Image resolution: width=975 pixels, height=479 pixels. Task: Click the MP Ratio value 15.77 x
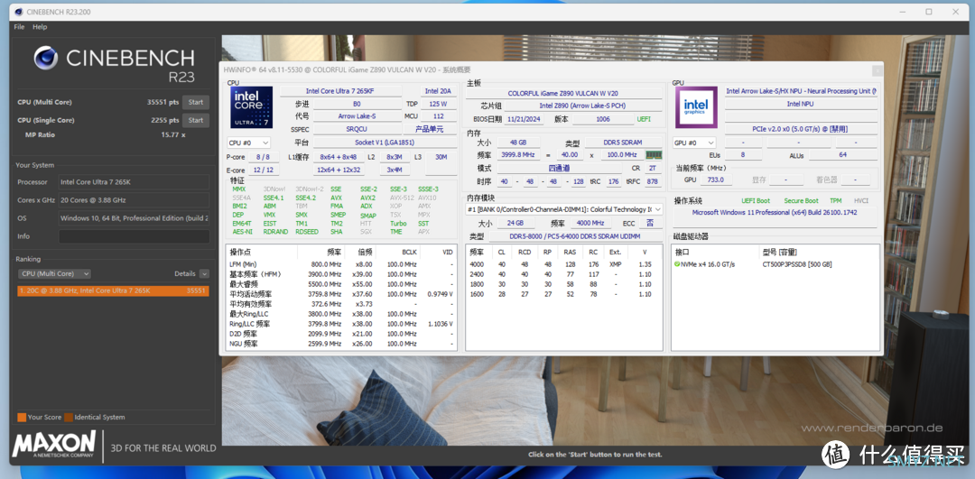(x=172, y=134)
